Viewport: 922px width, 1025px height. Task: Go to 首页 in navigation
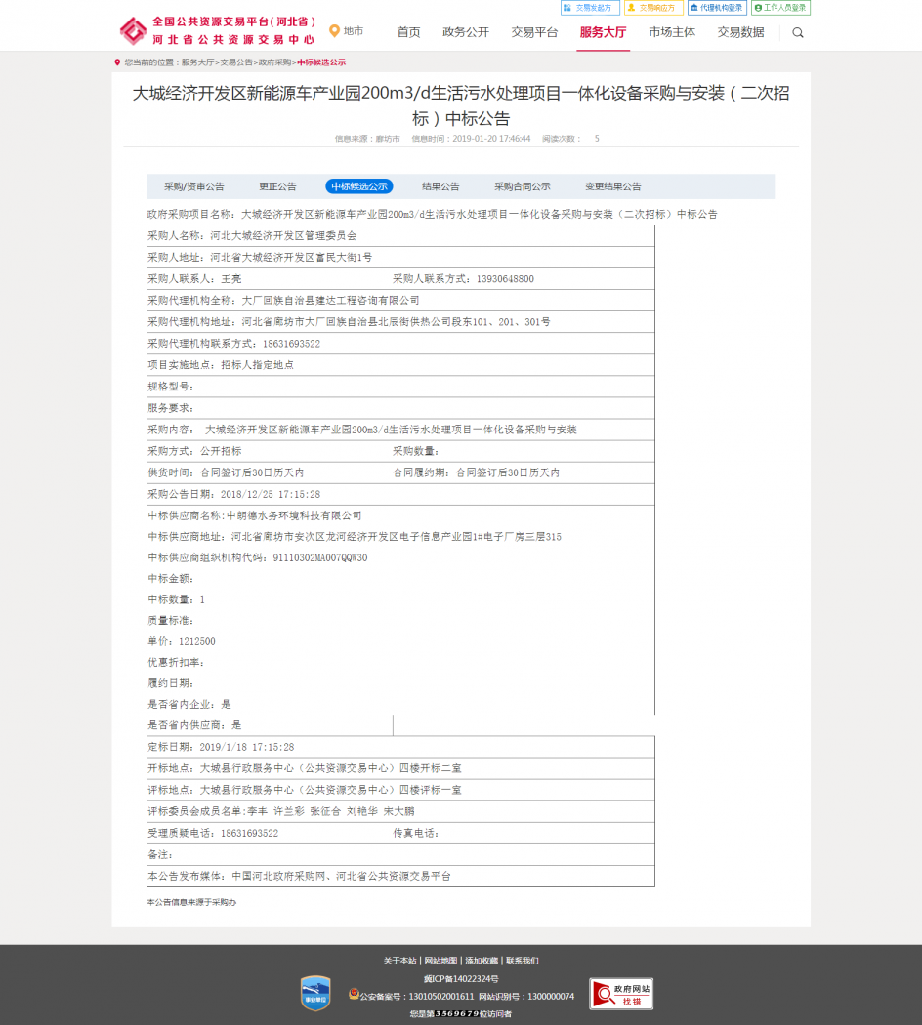(408, 32)
